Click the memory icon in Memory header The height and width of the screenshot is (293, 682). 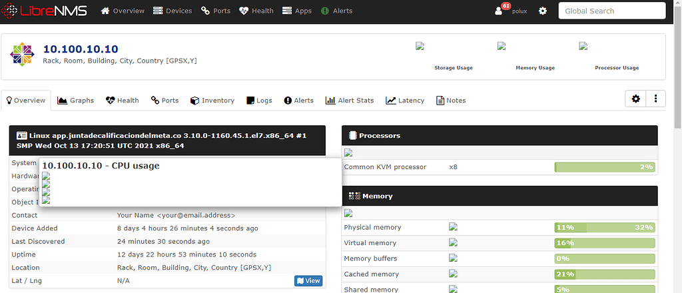click(x=354, y=196)
